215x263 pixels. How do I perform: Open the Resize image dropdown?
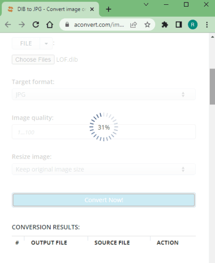(104, 169)
